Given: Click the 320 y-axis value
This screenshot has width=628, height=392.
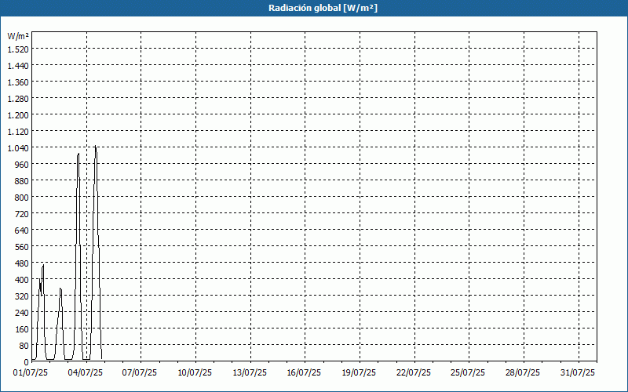Looking at the screenshot, I should click(x=21, y=296).
